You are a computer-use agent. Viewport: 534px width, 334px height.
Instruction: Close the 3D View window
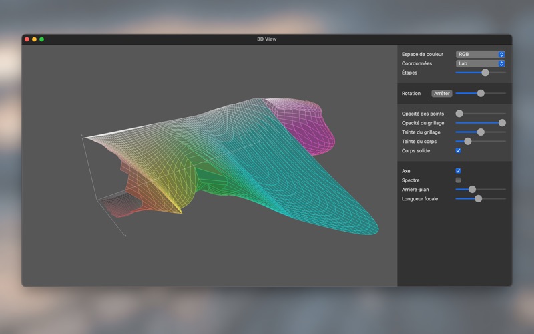coord(27,39)
